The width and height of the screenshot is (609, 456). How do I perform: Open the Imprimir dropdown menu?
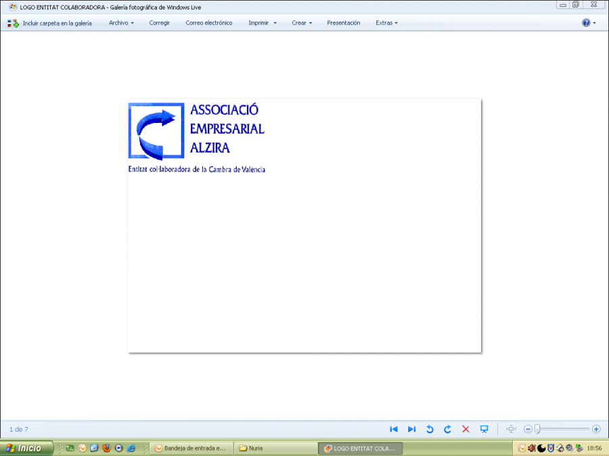pyautogui.click(x=263, y=23)
